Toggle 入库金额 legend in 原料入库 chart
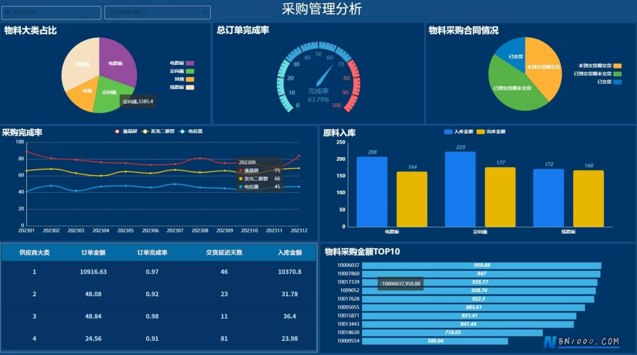This screenshot has width=637, height=355. [x=459, y=132]
